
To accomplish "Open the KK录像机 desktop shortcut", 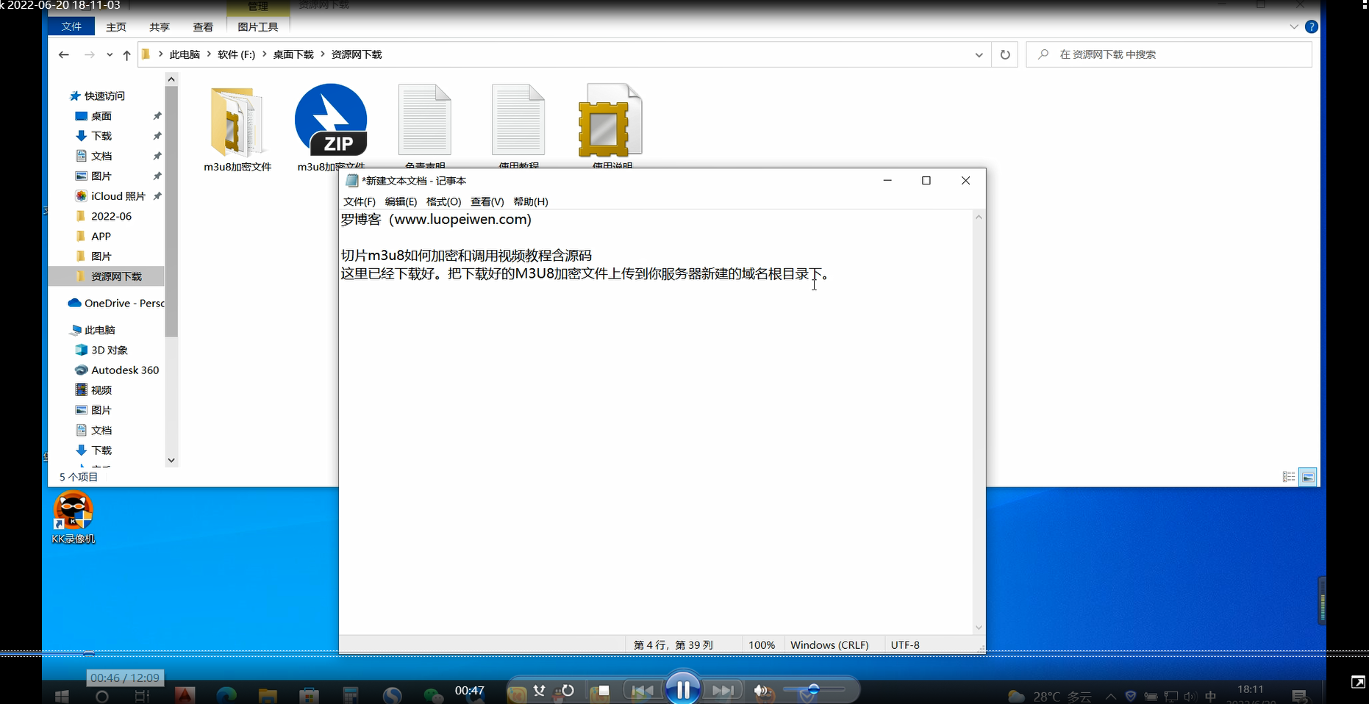I will point(73,511).
